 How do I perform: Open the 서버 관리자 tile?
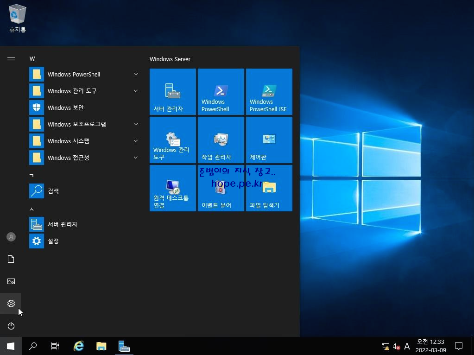coord(173,92)
